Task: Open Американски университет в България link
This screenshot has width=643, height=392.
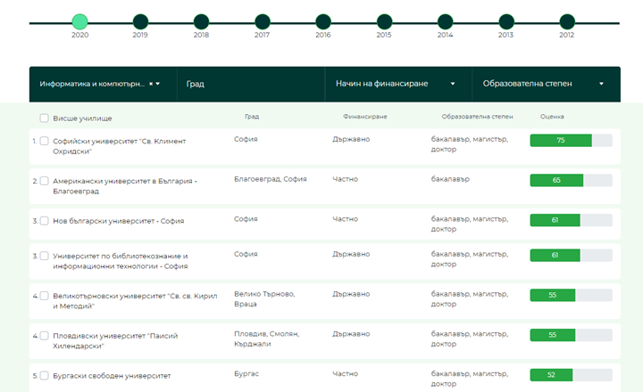Action: coord(125,185)
